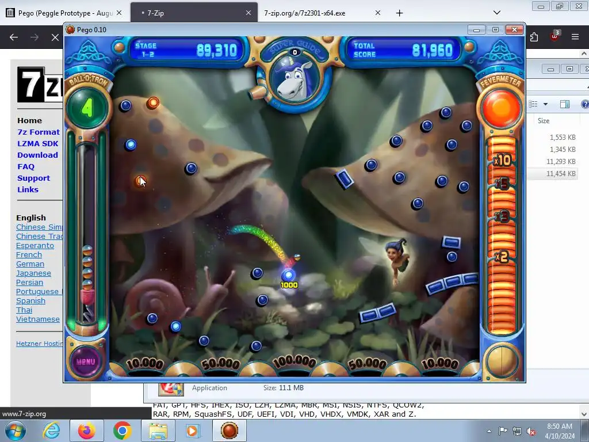Open LZMA SDK link
The image size is (589, 442).
(x=37, y=143)
